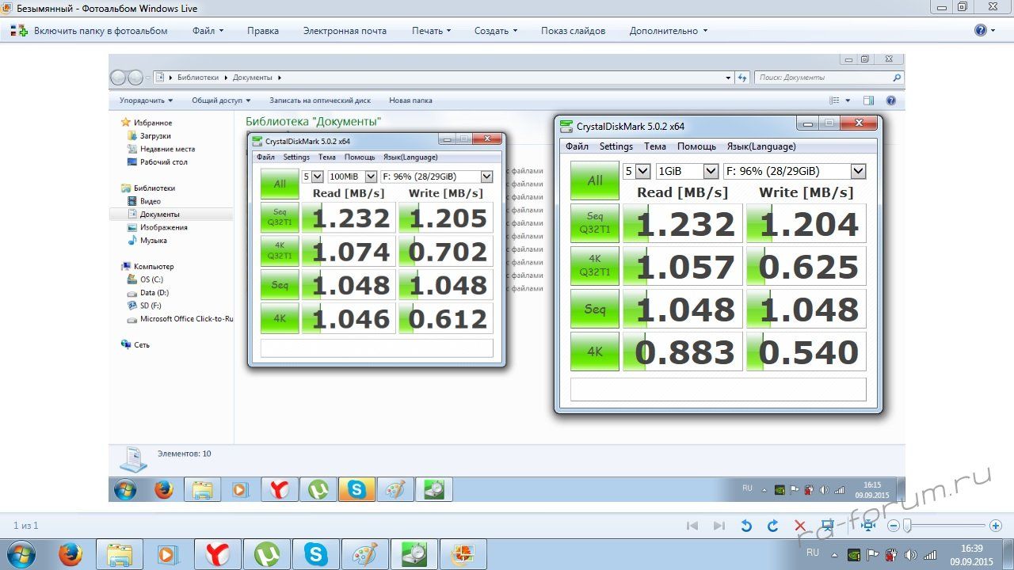Delete the photo with red X icon
The height and width of the screenshot is (570, 1014).
click(x=800, y=526)
